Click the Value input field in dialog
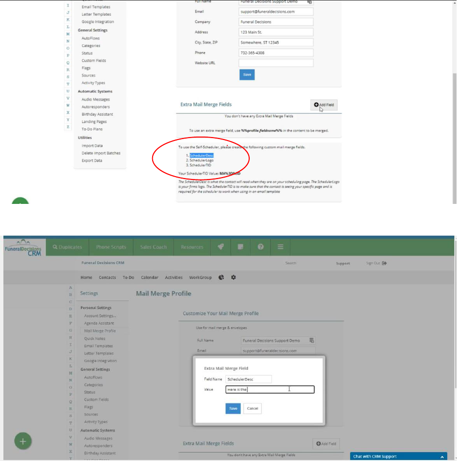This screenshot has height=461, width=457. 270,389
